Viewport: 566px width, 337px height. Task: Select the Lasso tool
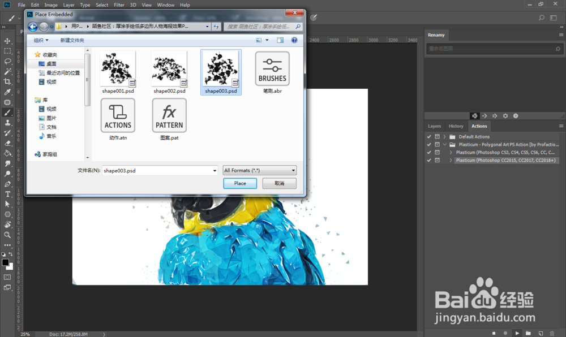7,61
